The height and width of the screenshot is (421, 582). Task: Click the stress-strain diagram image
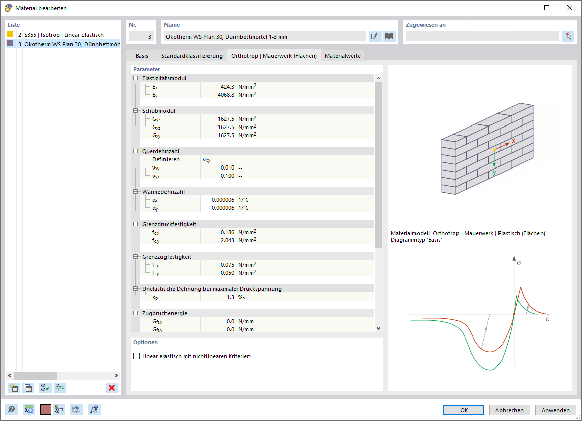[x=479, y=313]
